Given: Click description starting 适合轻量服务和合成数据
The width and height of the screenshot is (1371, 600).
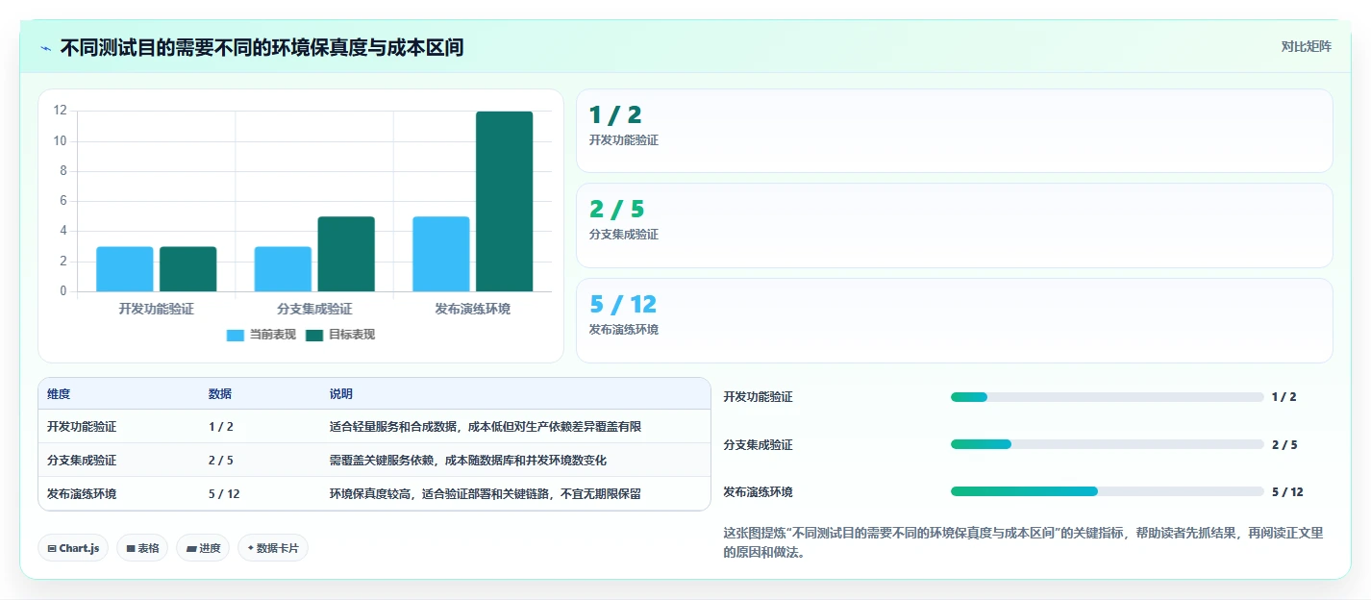Looking at the screenshot, I should 486,427.
